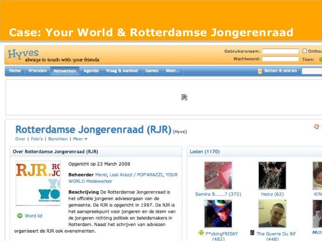Click the 'Over Rotterdamse Jongerenraad (RJR)' panel header
Viewport: 322px width, 241px height.
(x=96, y=152)
